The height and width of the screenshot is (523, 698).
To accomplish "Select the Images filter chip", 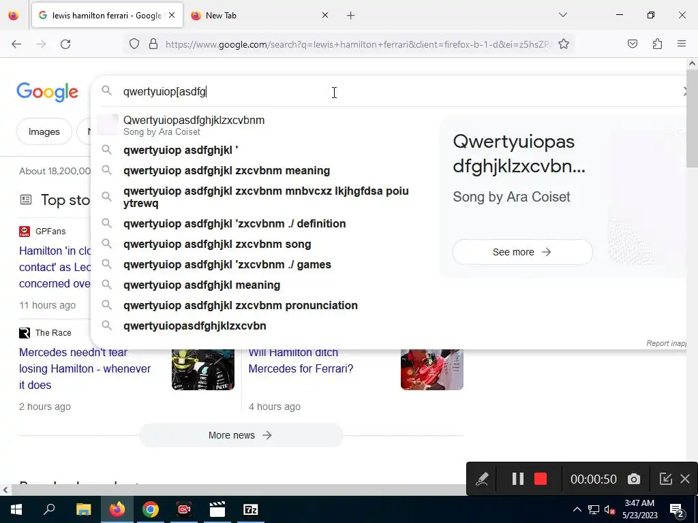I will [44, 131].
